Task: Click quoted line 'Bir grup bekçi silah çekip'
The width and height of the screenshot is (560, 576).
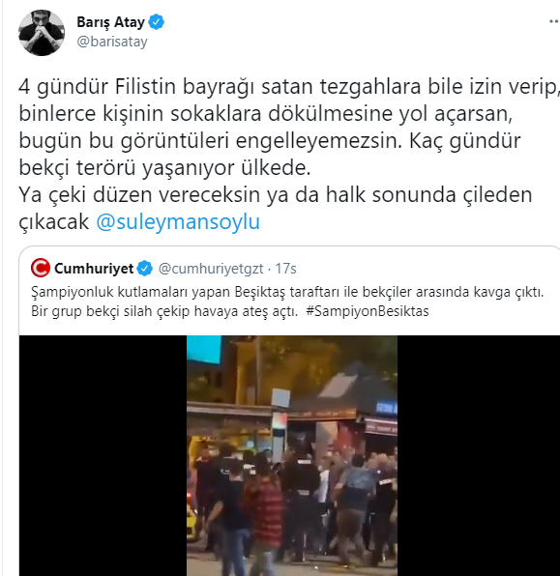Action: click(164, 311)
